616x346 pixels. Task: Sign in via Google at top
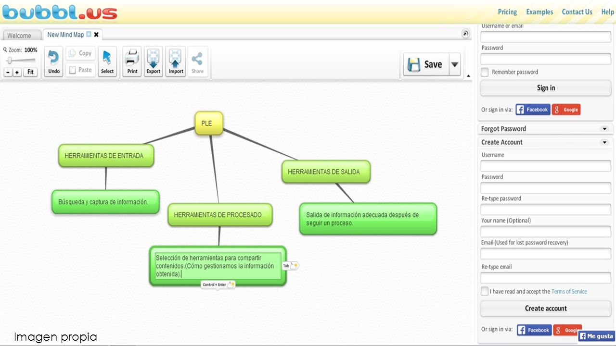coord(566,110)
